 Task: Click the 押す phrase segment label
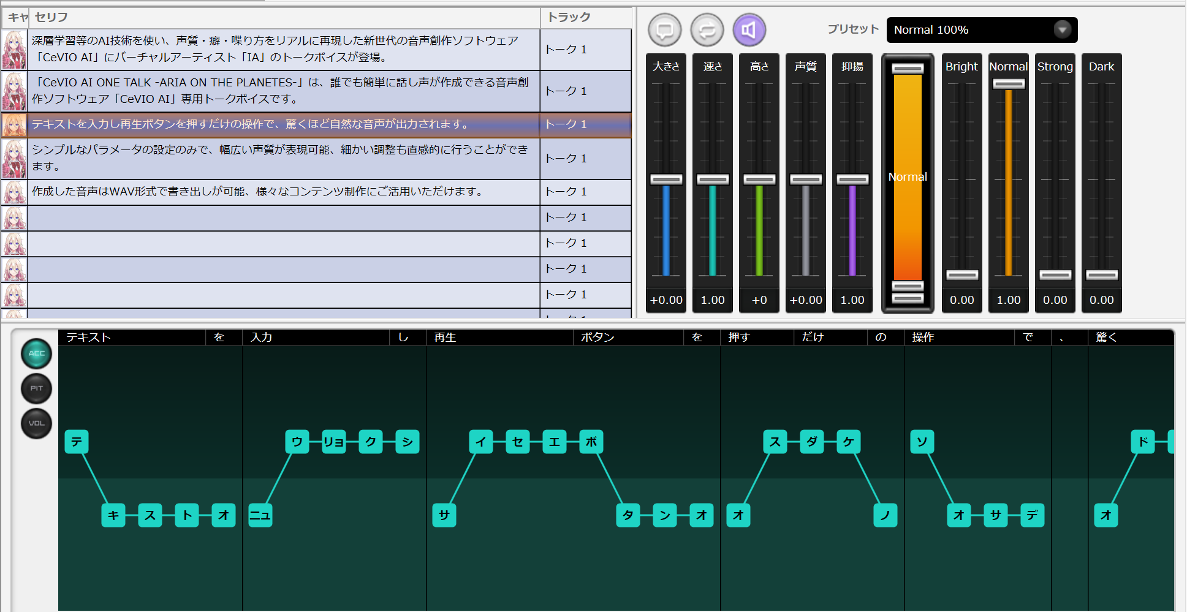point(757,338)
